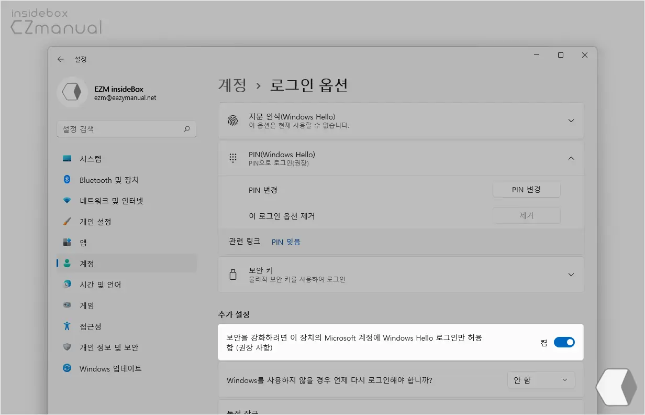Open the 앱 settings category
Image resolution: width=645 pixels, height=415 pixels.
pos(126,243)
